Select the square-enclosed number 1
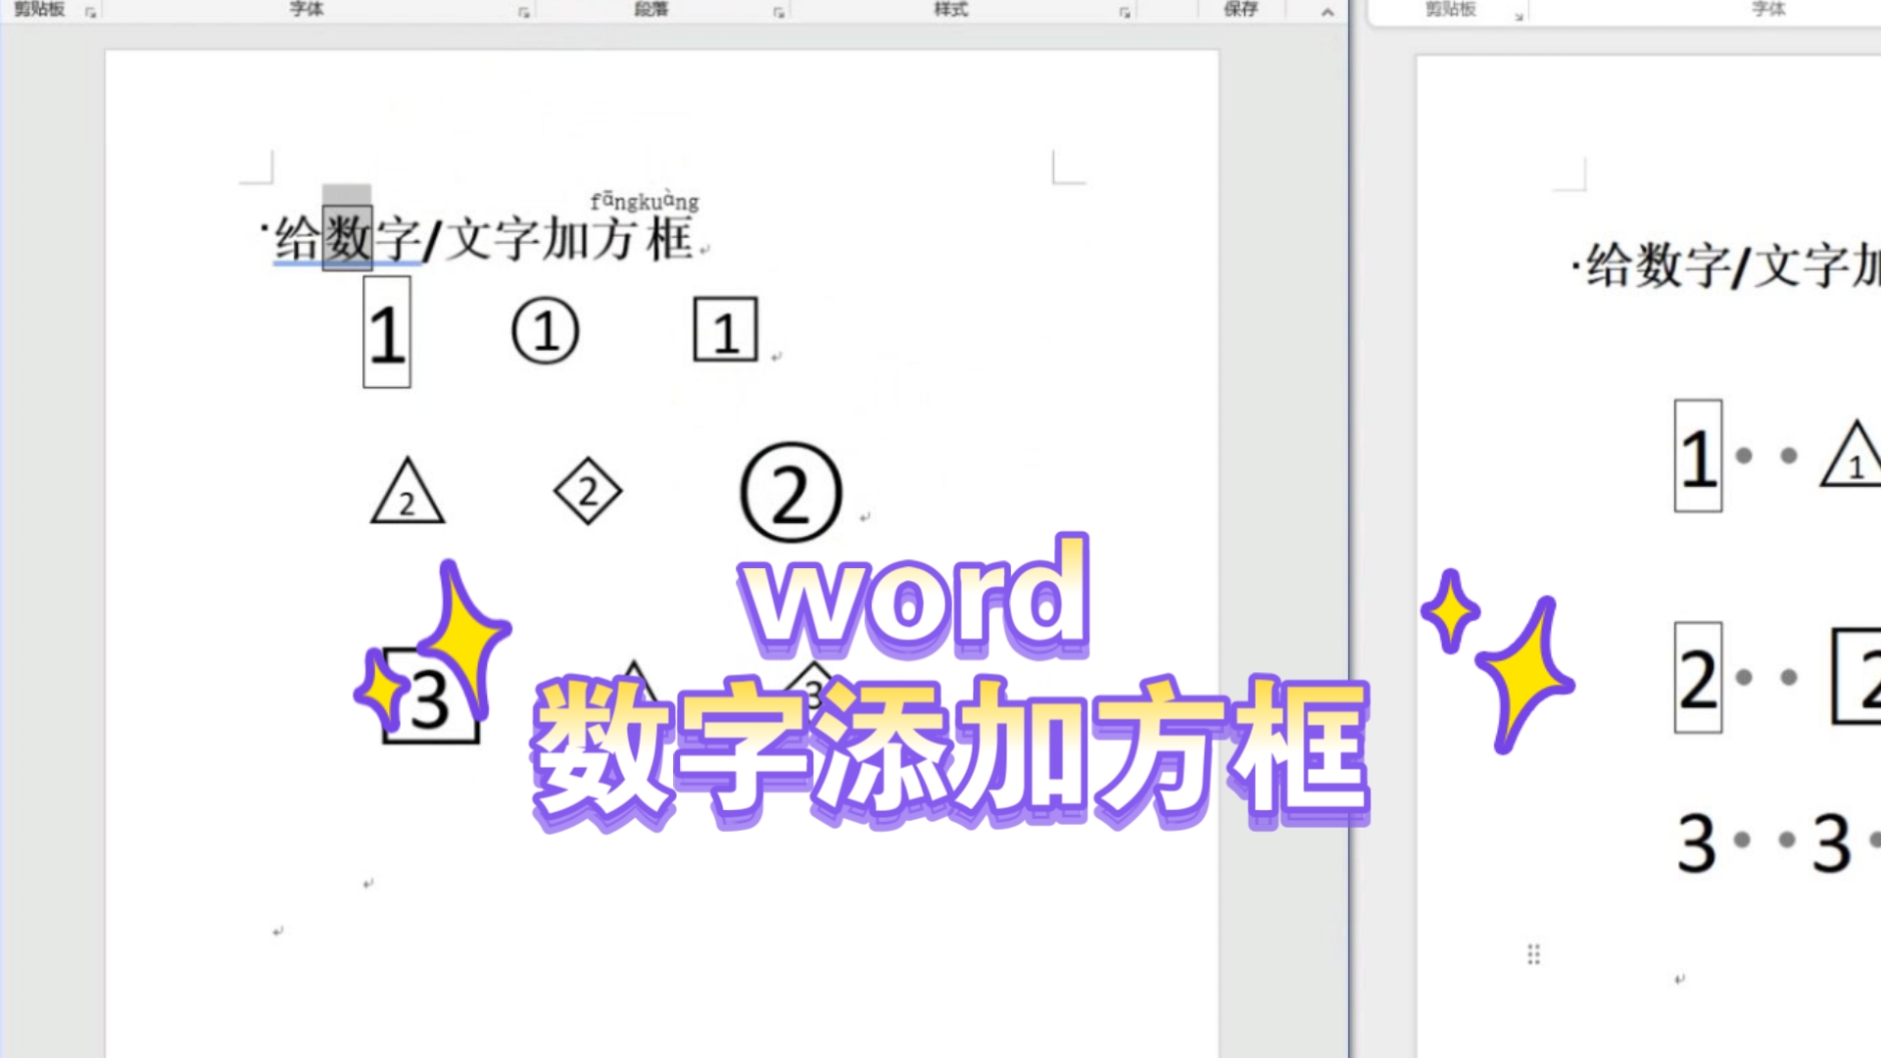The image size is (1881, 1058). tap(725, 331)
